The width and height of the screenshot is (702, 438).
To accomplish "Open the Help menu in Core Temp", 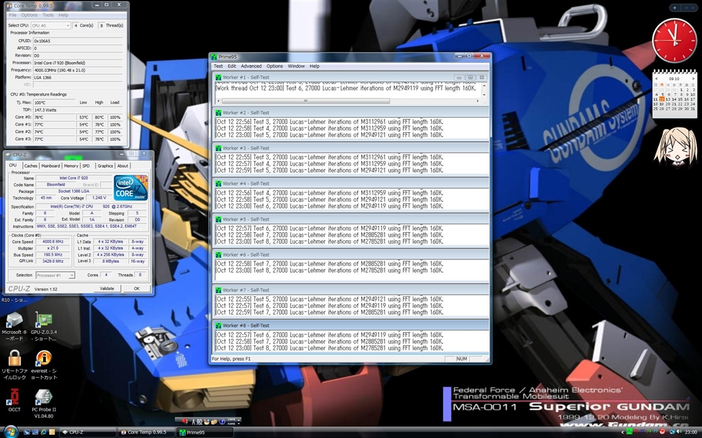I will click(64, 15).
